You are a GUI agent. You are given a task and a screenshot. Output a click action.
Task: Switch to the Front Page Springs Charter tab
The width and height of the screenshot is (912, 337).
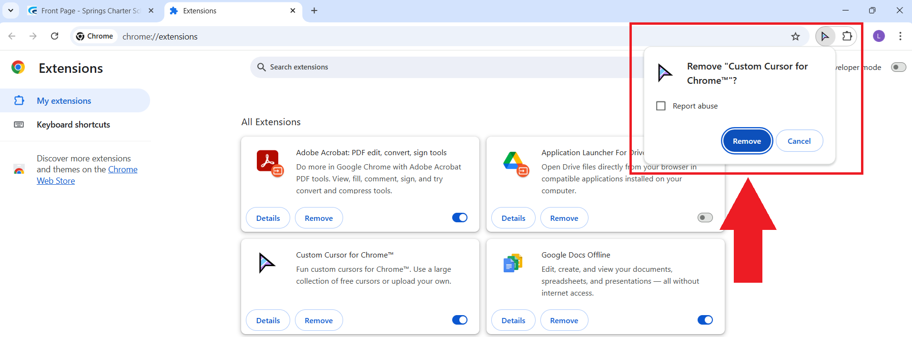click(x=91, y=10)
